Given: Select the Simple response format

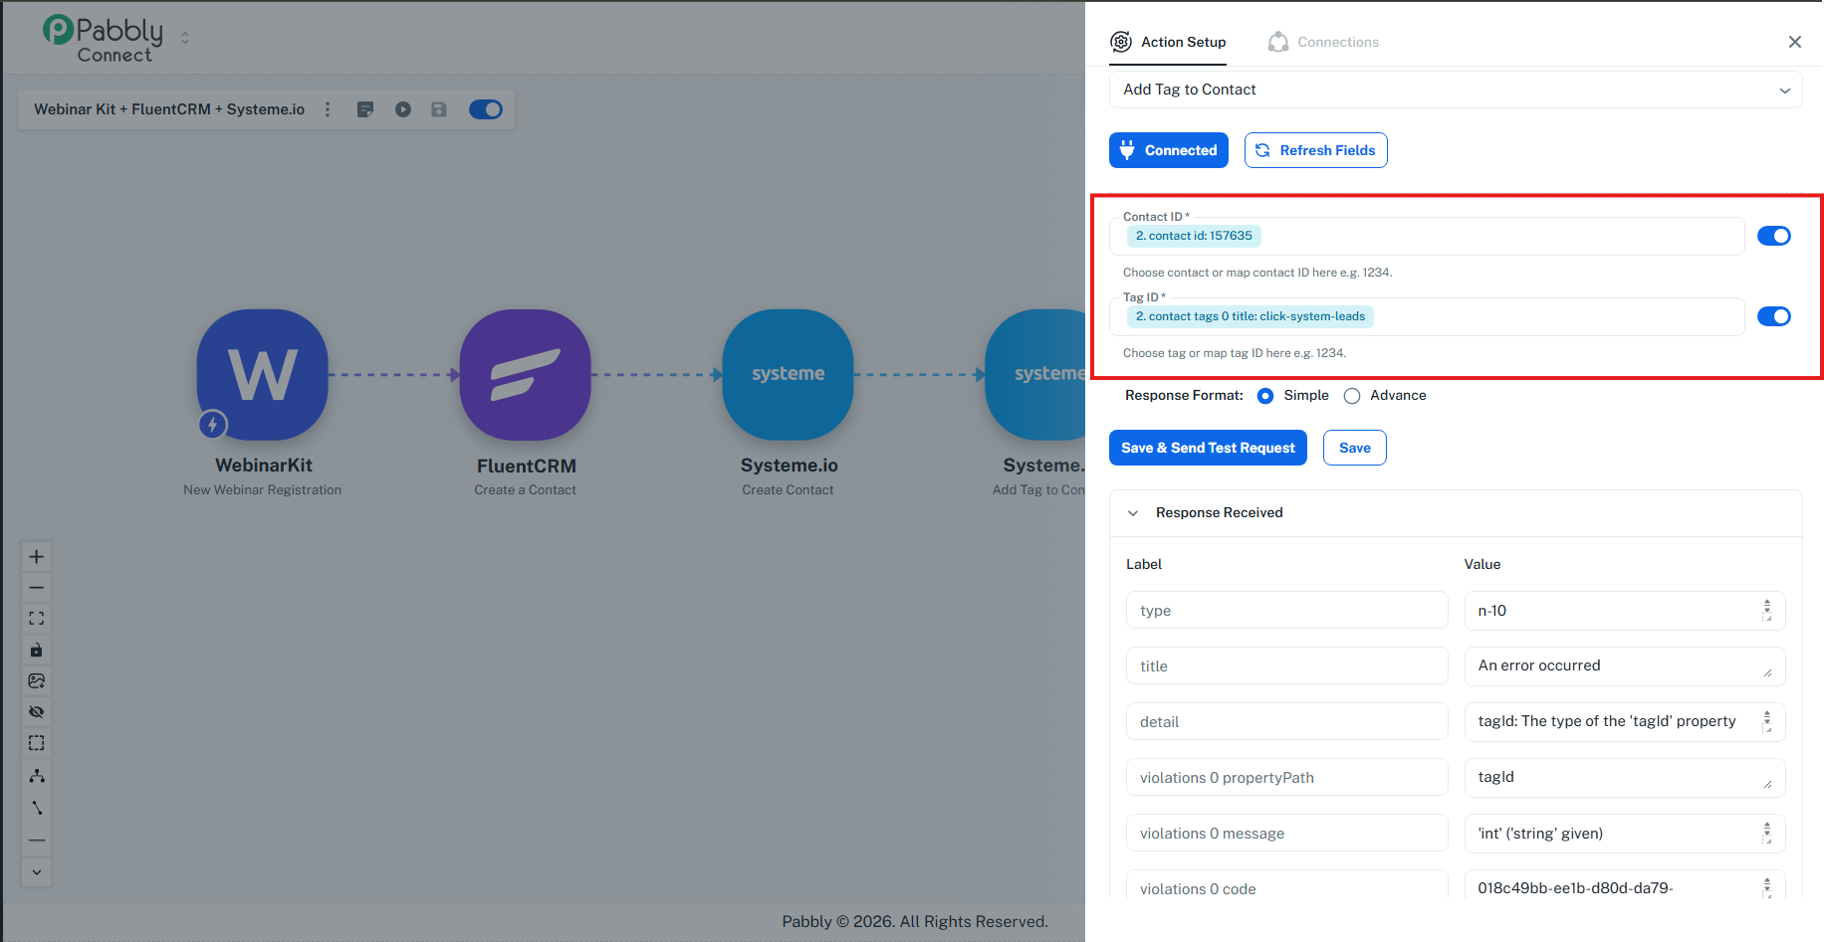Looking at the screenshot, I should (1265, 396).
